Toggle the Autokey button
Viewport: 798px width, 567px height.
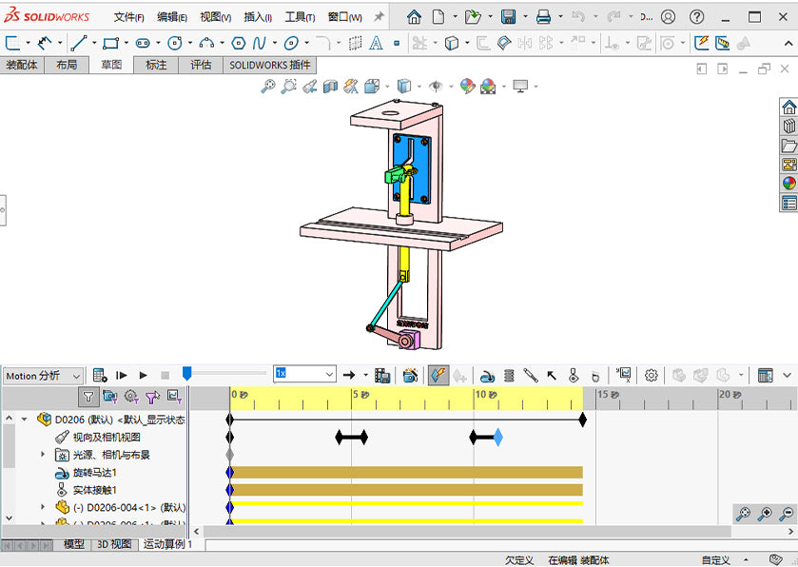coord(438,376)
